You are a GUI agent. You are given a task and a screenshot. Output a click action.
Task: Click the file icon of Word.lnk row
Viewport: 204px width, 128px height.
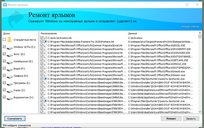[x=46, y=53]
